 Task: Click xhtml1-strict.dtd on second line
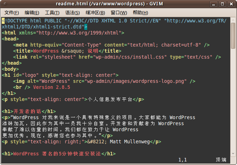click(x=57, y=27)
